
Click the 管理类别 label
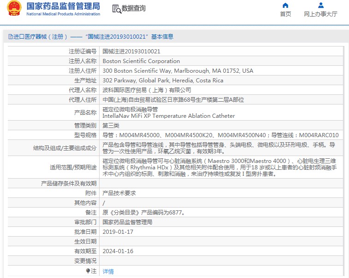85,126
